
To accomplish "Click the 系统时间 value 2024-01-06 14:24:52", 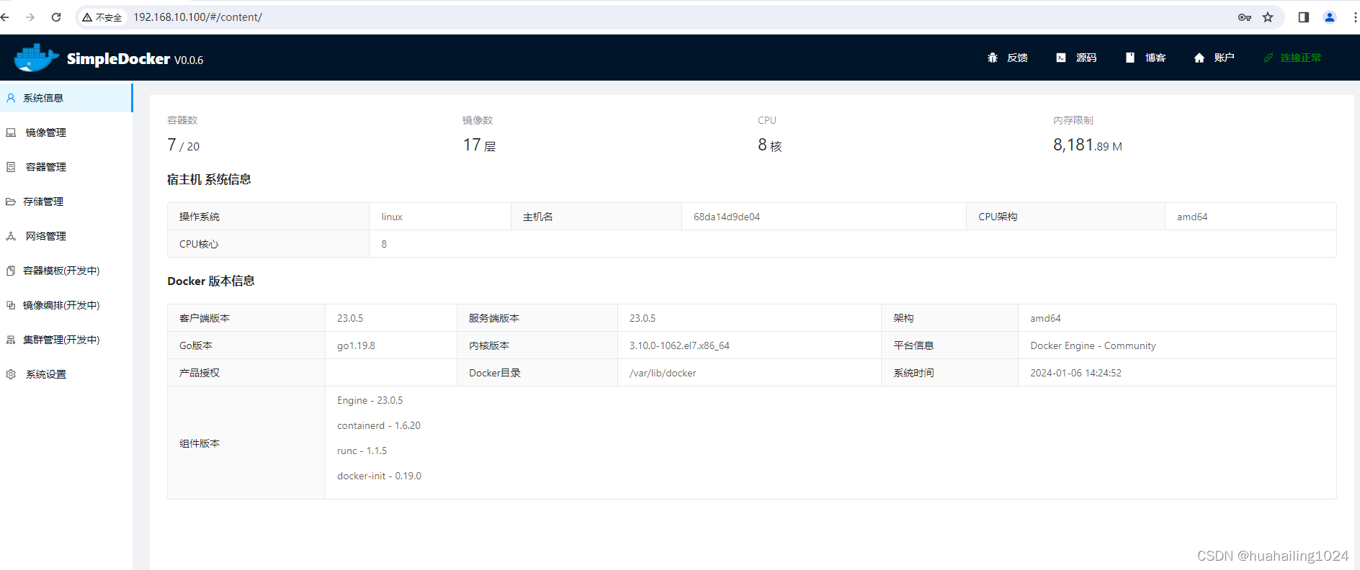I will [1075, 373].
